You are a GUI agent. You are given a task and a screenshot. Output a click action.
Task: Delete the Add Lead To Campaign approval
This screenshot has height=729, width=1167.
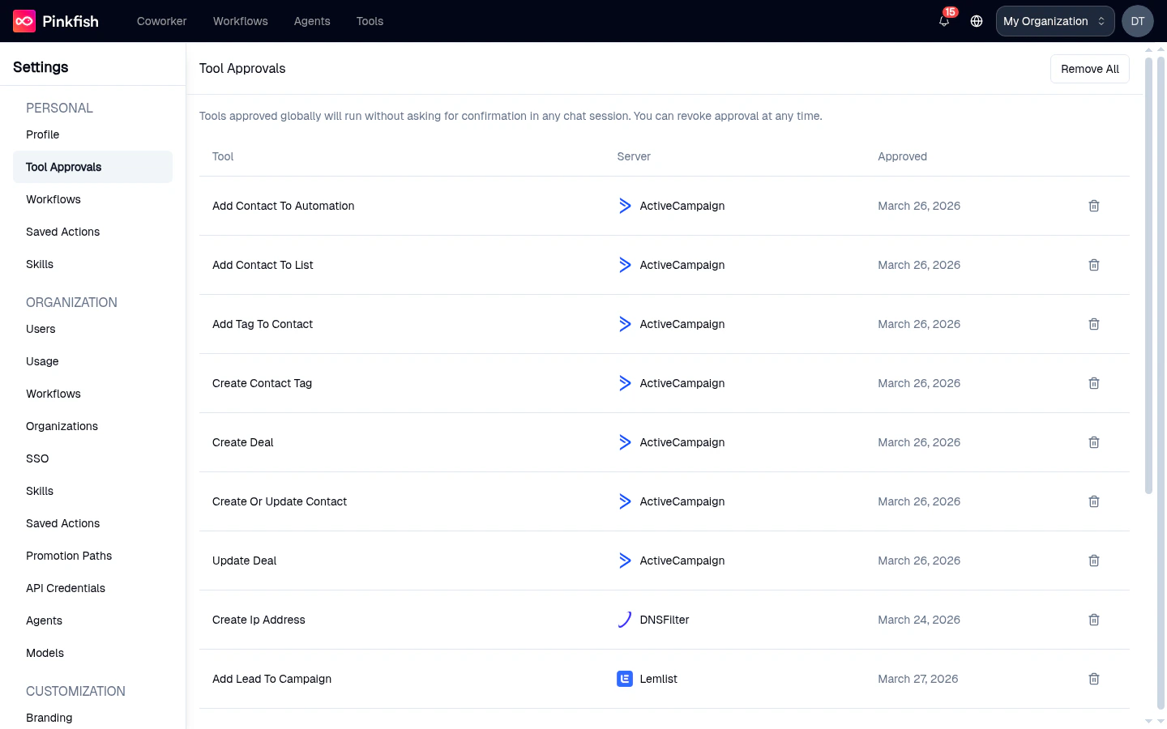pyautogui.click(x=1093, y=679)
